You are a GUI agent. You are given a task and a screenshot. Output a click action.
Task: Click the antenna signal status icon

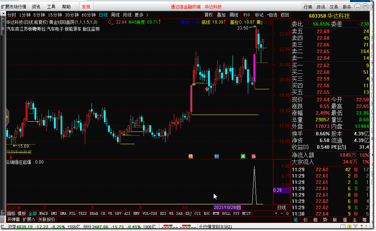pyautogui.click(x=355, y=226)
